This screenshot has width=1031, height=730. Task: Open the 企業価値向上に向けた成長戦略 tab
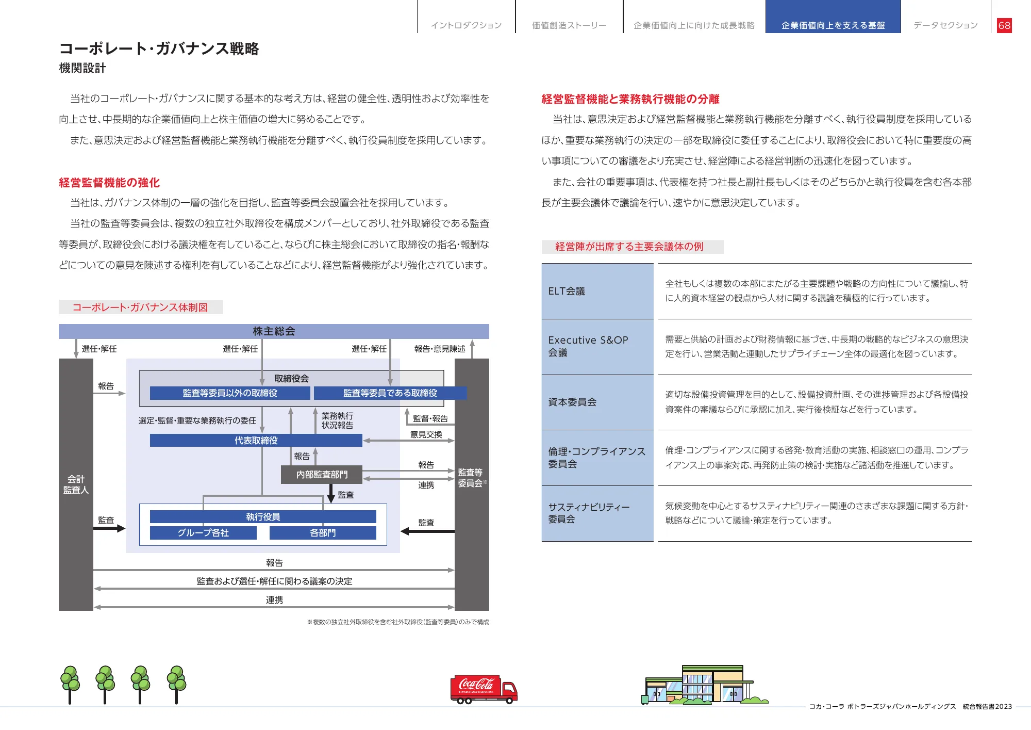coord(694,25)
